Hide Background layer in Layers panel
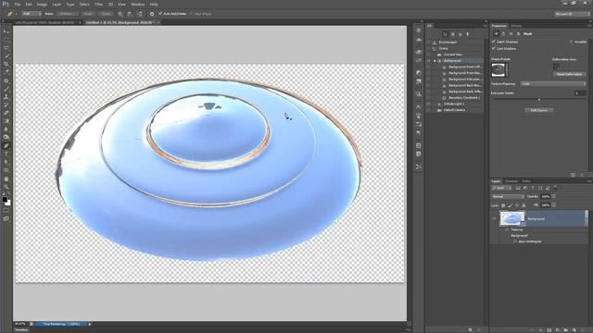This screenshot has height=333, width=593. (x=494, y=218)
